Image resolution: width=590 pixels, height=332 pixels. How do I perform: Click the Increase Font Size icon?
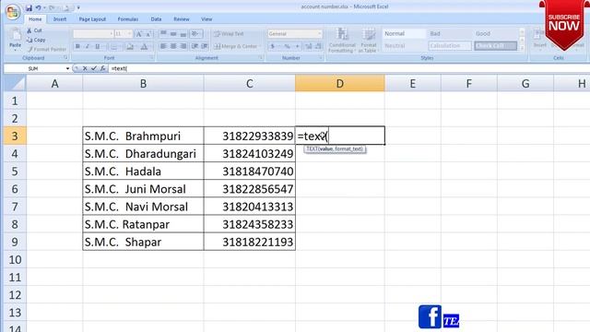coord(139,34)
